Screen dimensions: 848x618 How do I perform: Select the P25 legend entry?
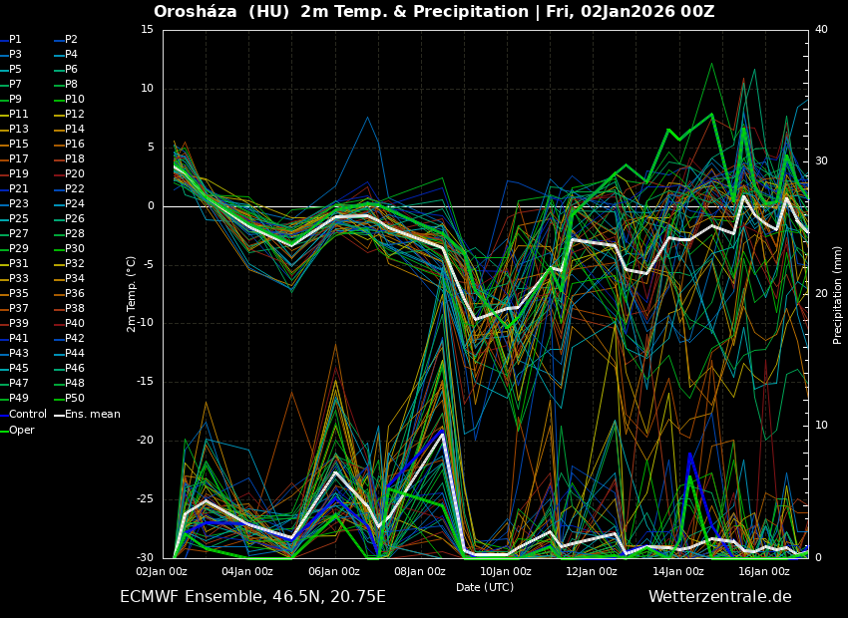pyautogui.click(x=18, y=219)
